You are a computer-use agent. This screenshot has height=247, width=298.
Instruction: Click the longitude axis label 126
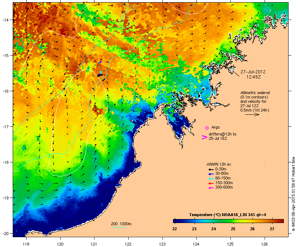265,244
